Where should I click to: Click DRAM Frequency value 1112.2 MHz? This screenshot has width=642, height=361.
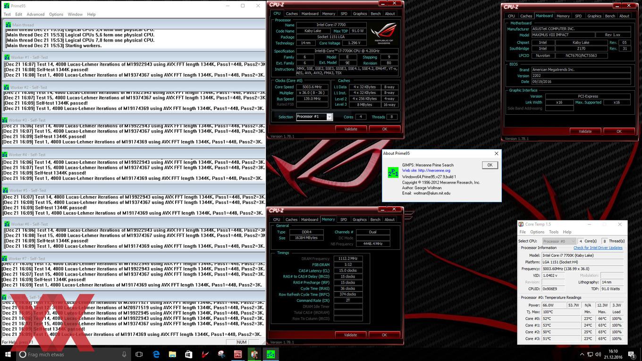(348, 259)
